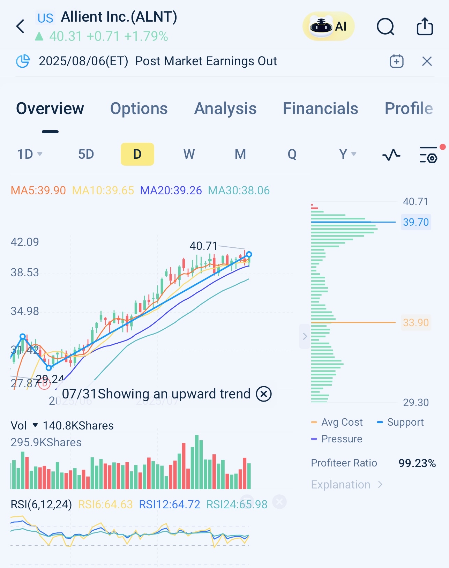Switch chart to W weekly period
This screenshot has width=449, height=568.
[189, 154]
